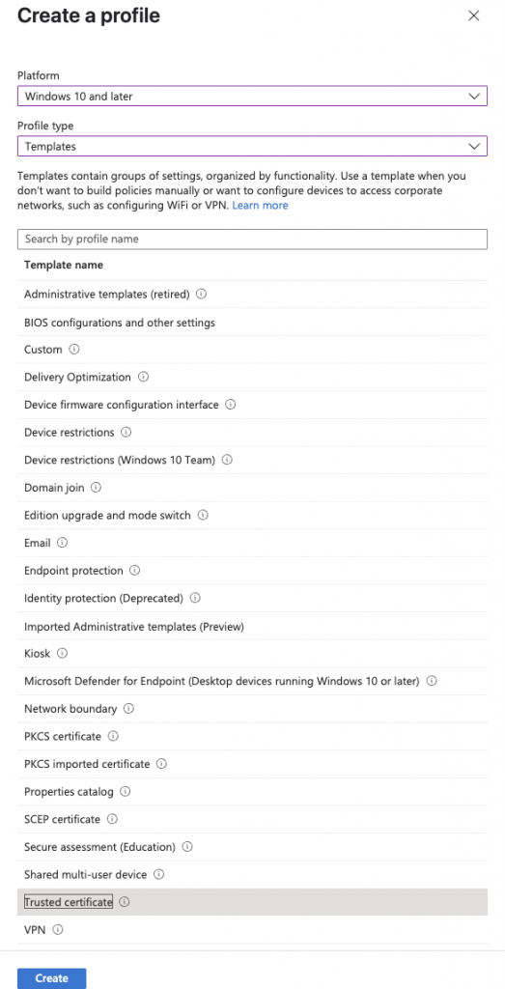Choose the PKCS certificate template
505x989 pixels.
tap(252, 736)
